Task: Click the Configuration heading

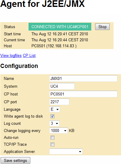Action: (x=19, y=66)
